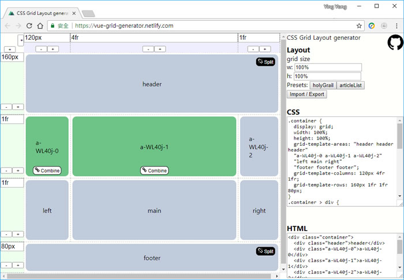Viewport: 404px width, 280px height.
Task: Click the bottom horizontal scrollbar
Action: (140, 276)
